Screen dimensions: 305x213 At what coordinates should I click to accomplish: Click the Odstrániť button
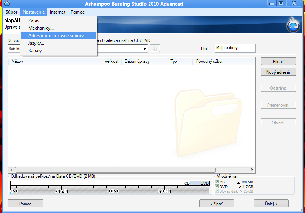pyautogui.click(x=278, y=88)
